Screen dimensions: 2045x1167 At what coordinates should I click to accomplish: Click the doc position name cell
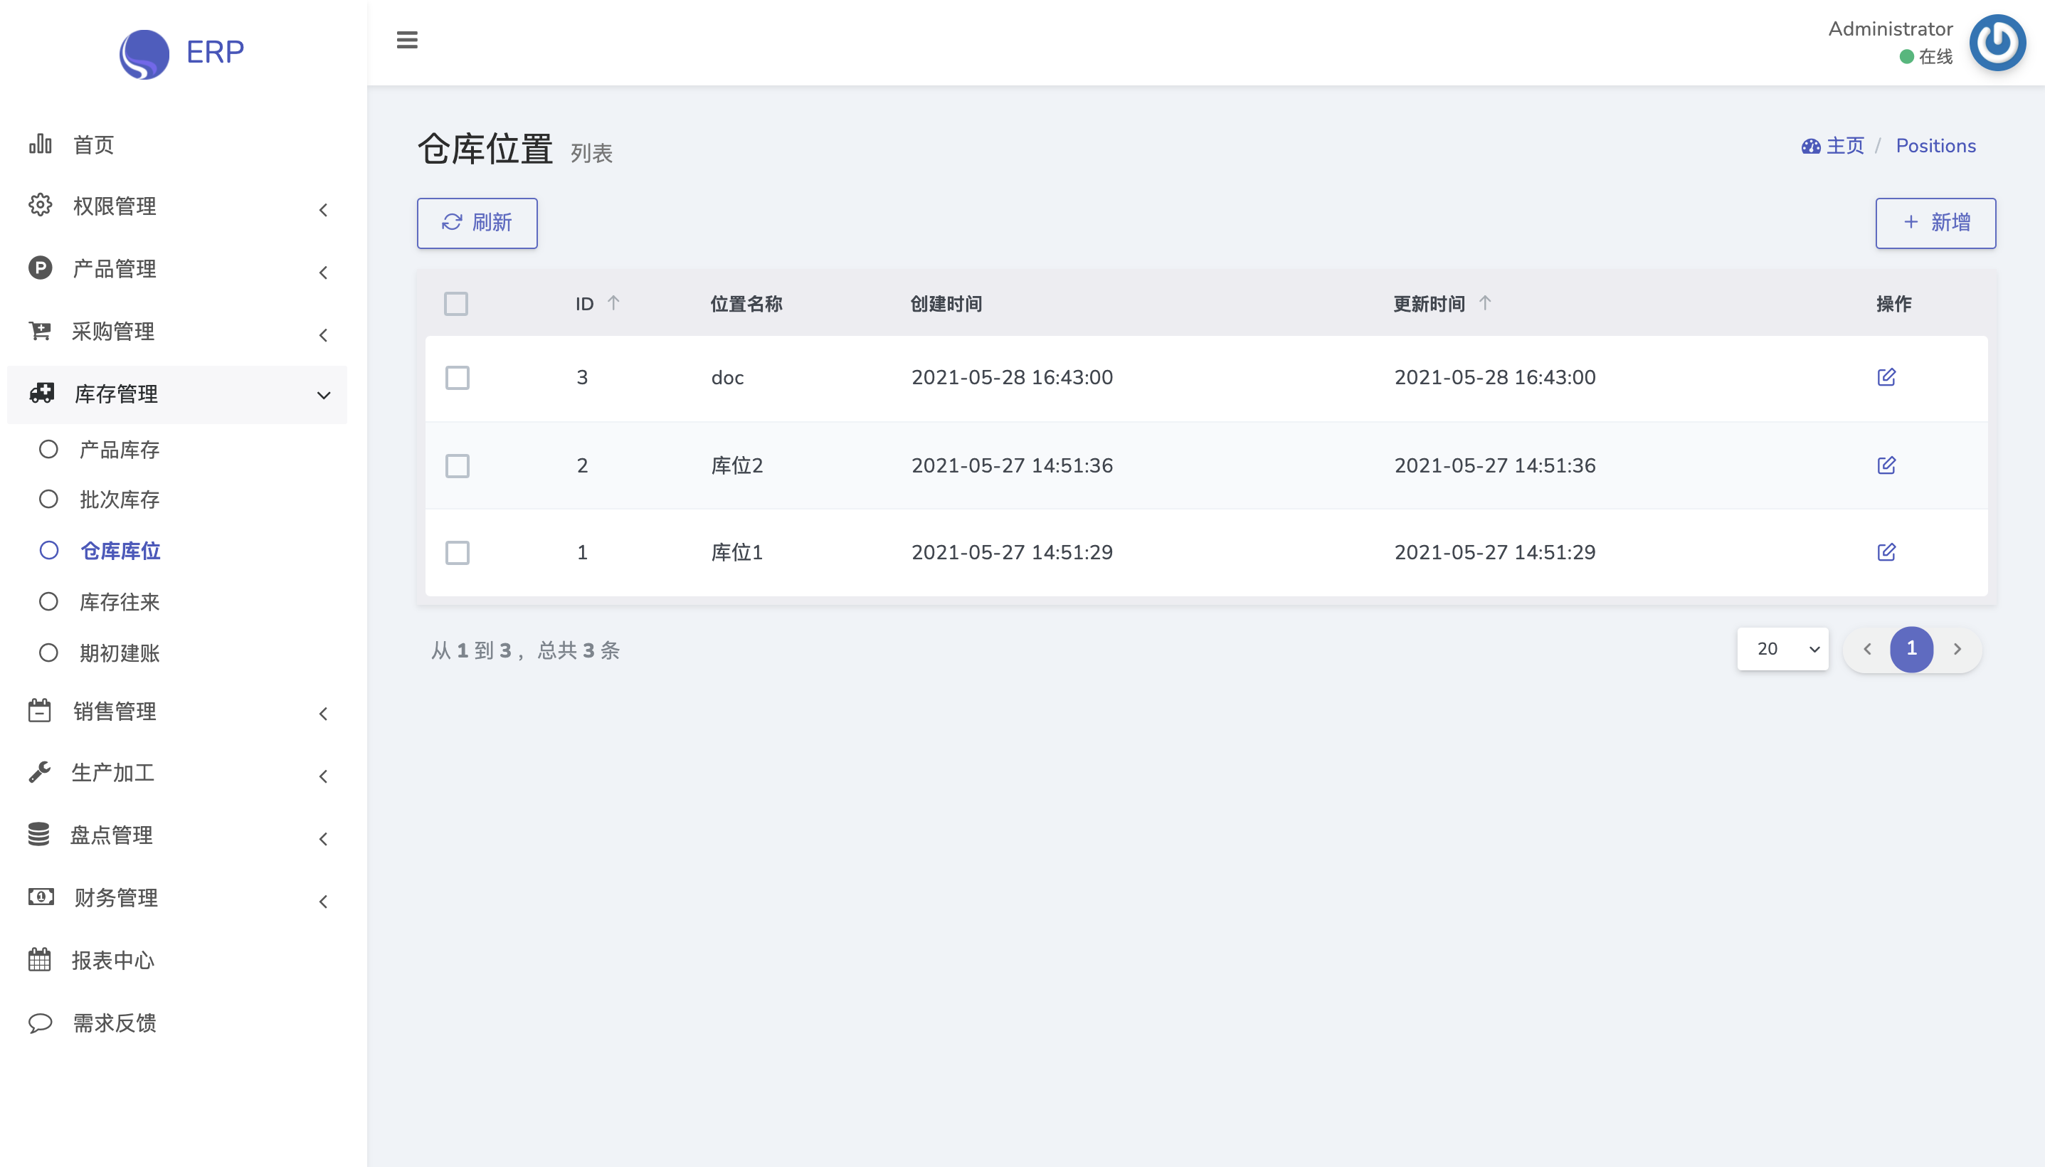[728, 378]
